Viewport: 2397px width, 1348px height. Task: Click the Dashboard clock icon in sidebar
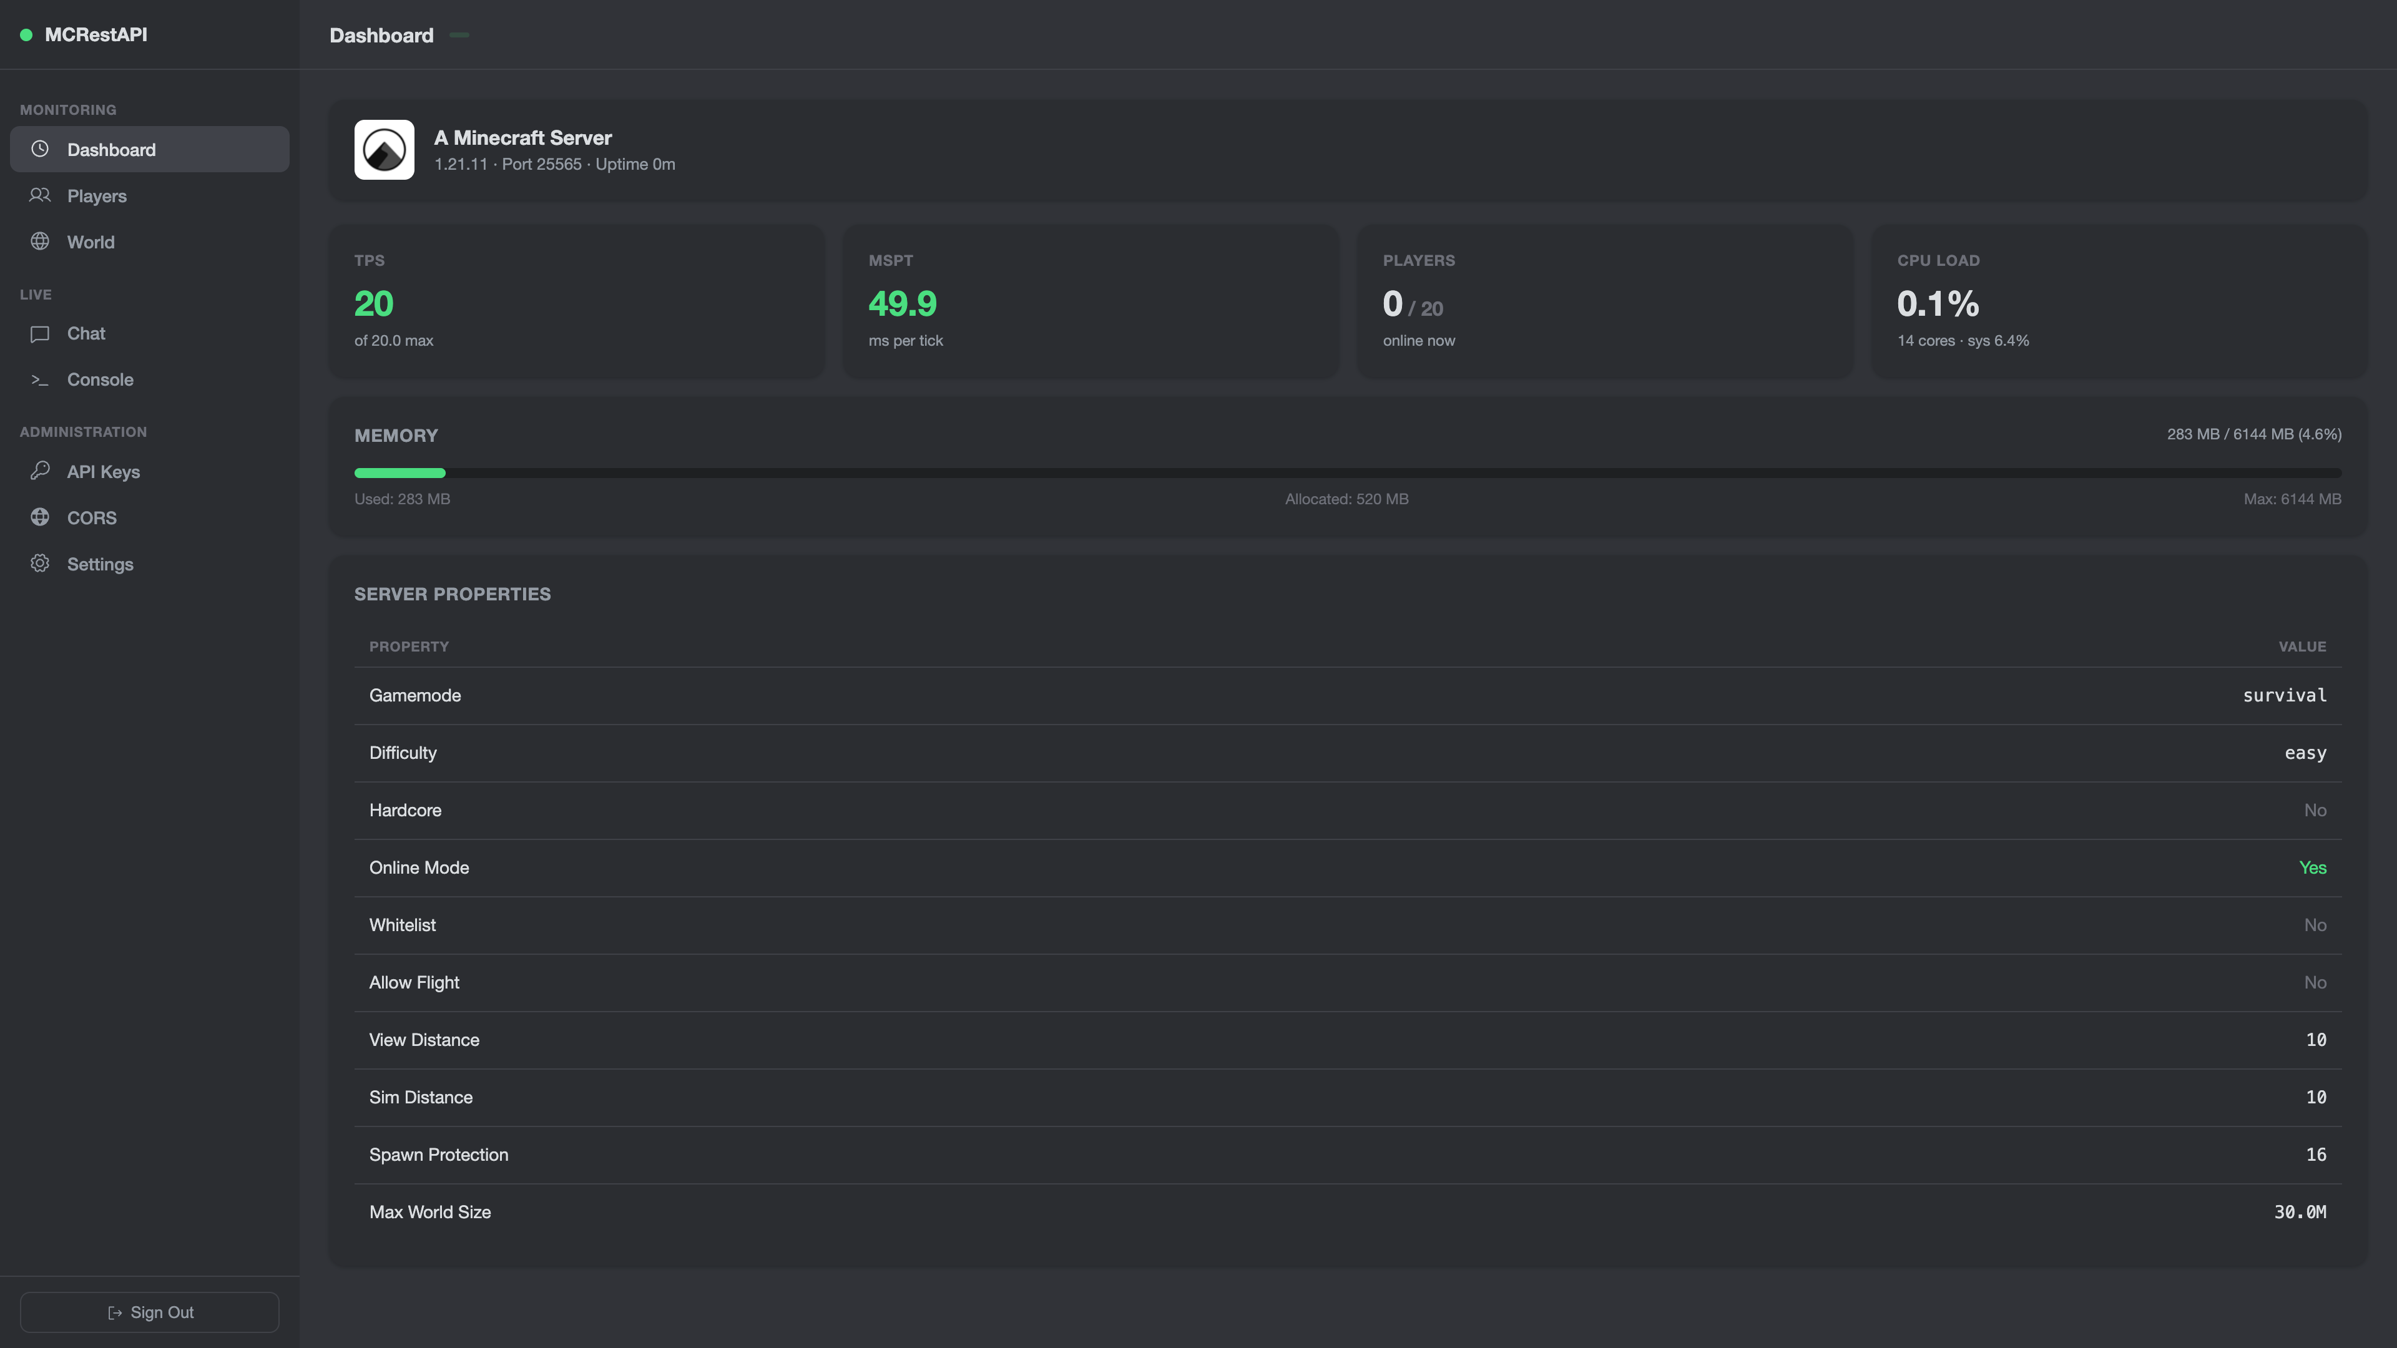[40, 149]
